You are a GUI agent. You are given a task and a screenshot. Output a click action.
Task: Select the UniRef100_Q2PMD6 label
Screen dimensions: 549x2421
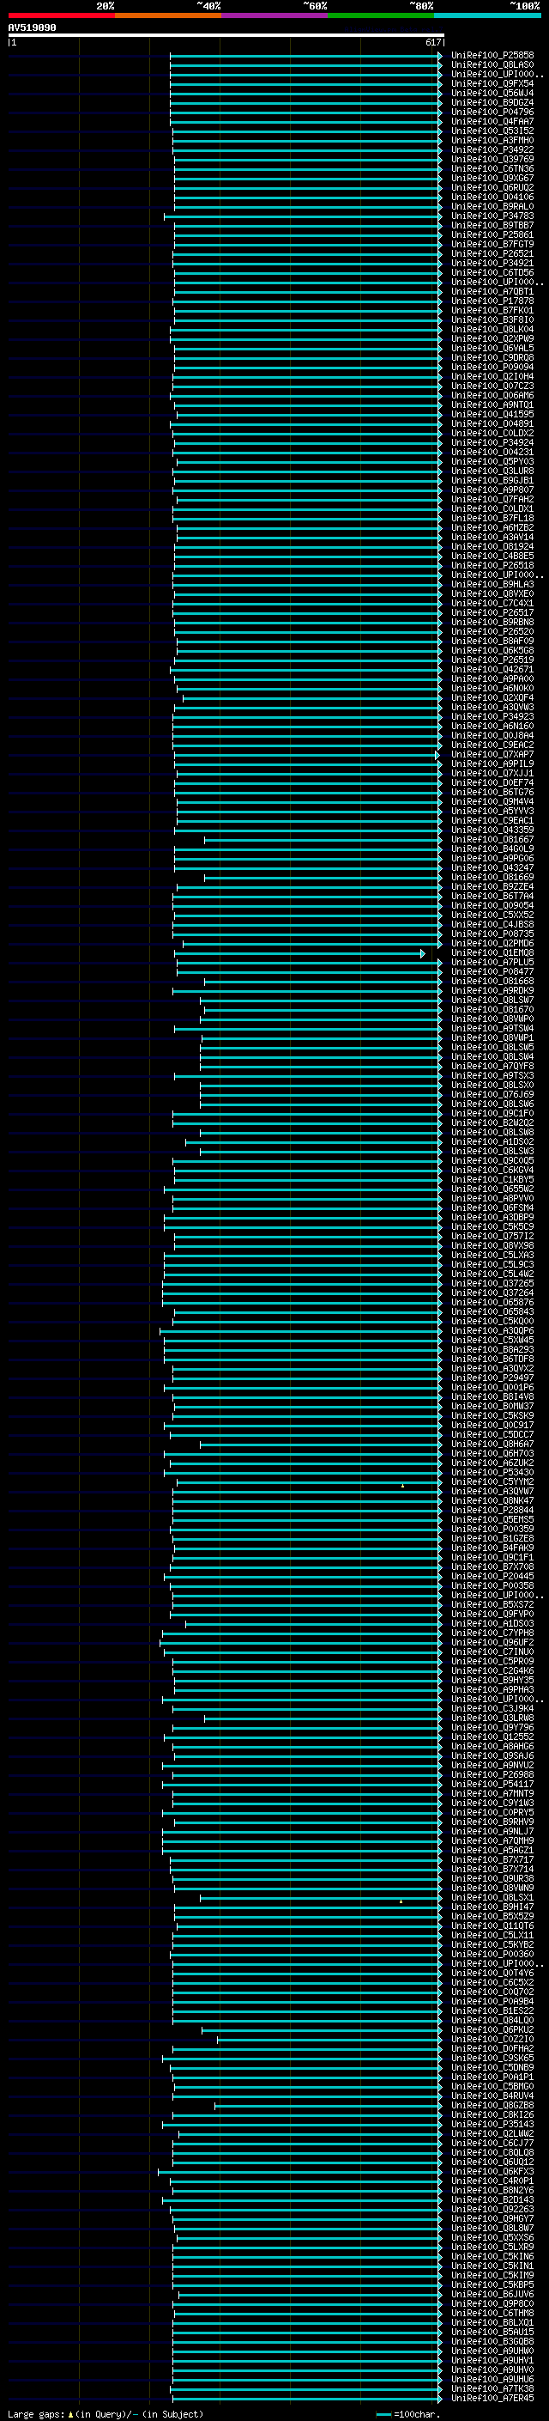492,943
